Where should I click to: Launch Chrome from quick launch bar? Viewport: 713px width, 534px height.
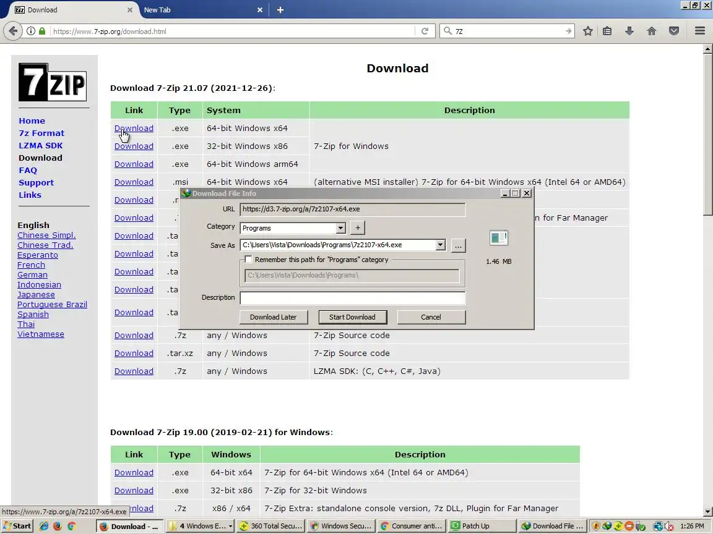71,526
